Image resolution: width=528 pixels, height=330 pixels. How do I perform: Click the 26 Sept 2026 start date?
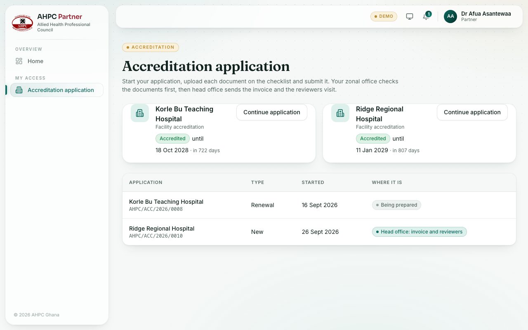(320, 232)
